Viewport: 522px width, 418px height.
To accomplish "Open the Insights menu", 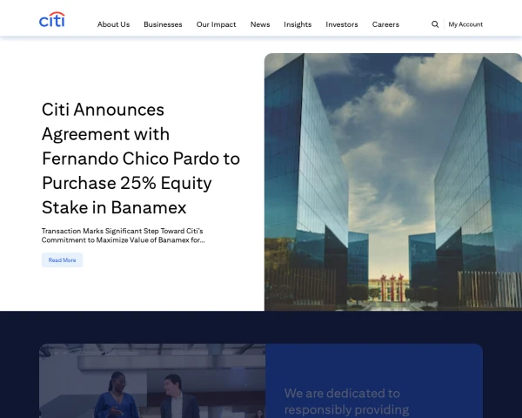I will pyautogui.click(x=298, y=24).
